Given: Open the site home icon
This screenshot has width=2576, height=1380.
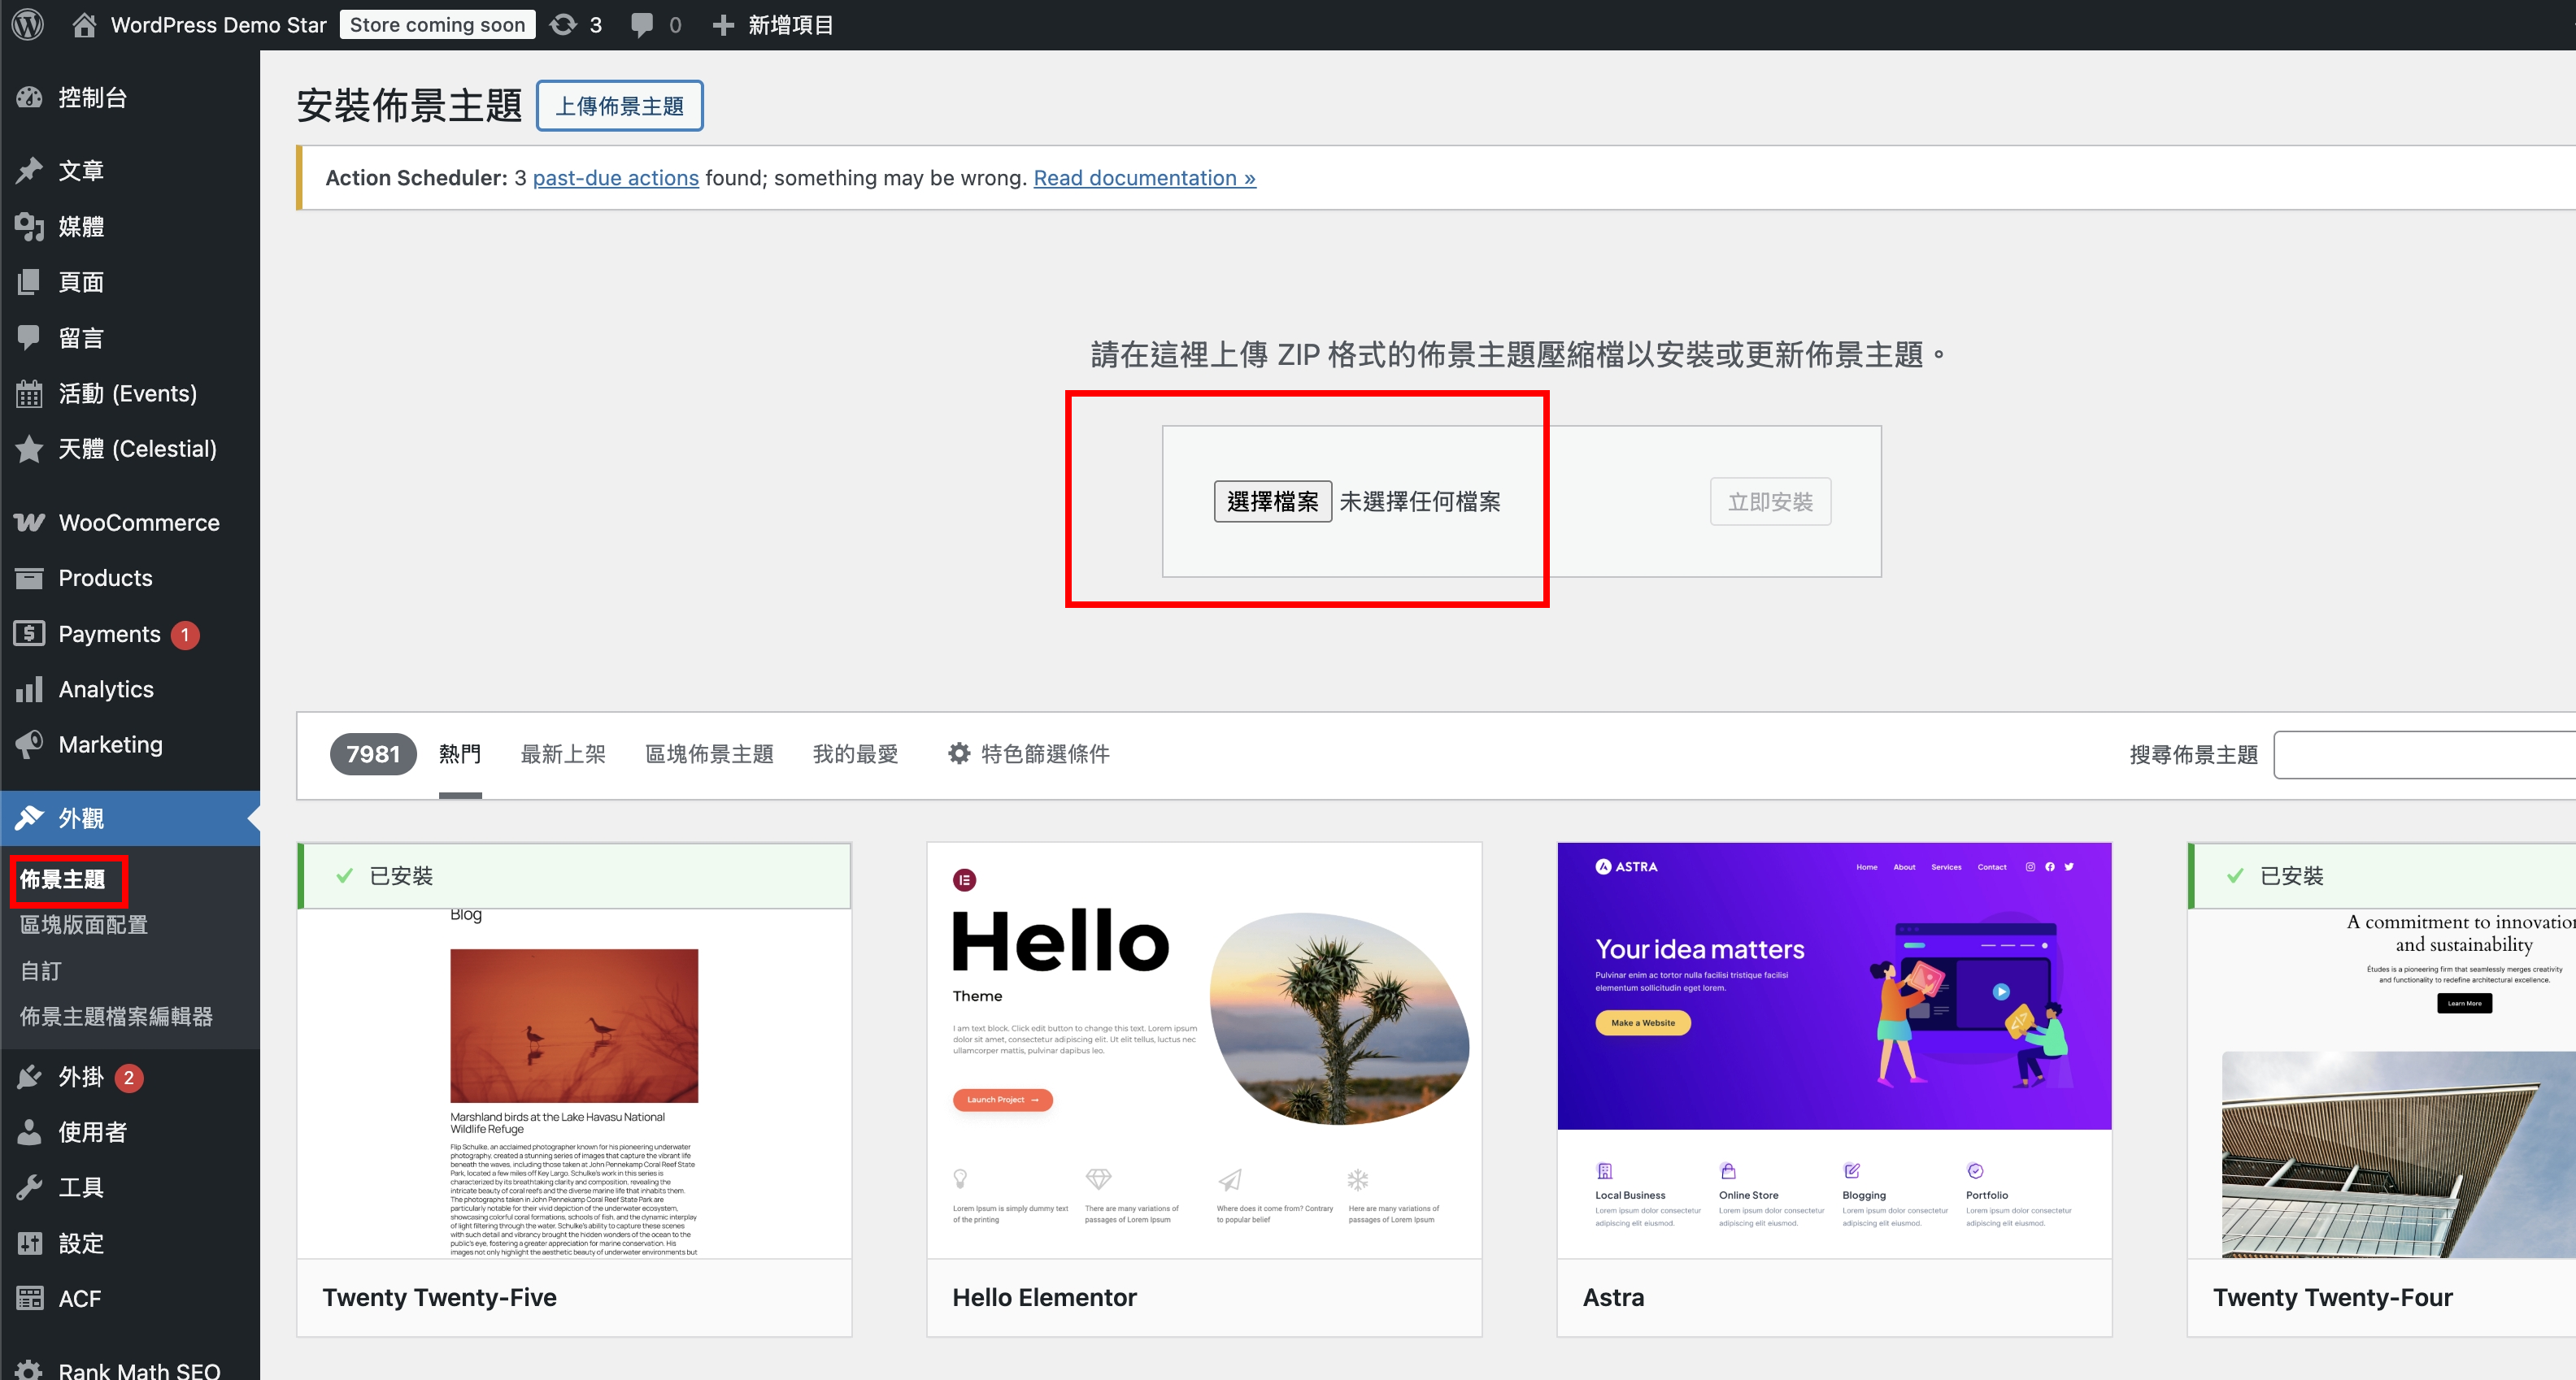Looking at the screenshot, I should (84, 24).
